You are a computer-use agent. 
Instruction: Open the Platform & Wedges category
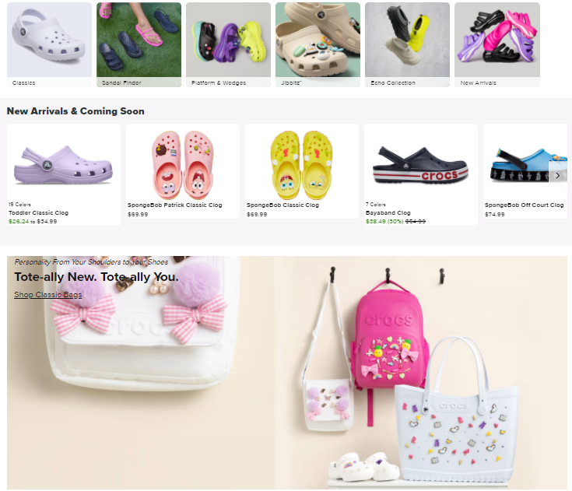pyautogui.click(x=228, y=44)
